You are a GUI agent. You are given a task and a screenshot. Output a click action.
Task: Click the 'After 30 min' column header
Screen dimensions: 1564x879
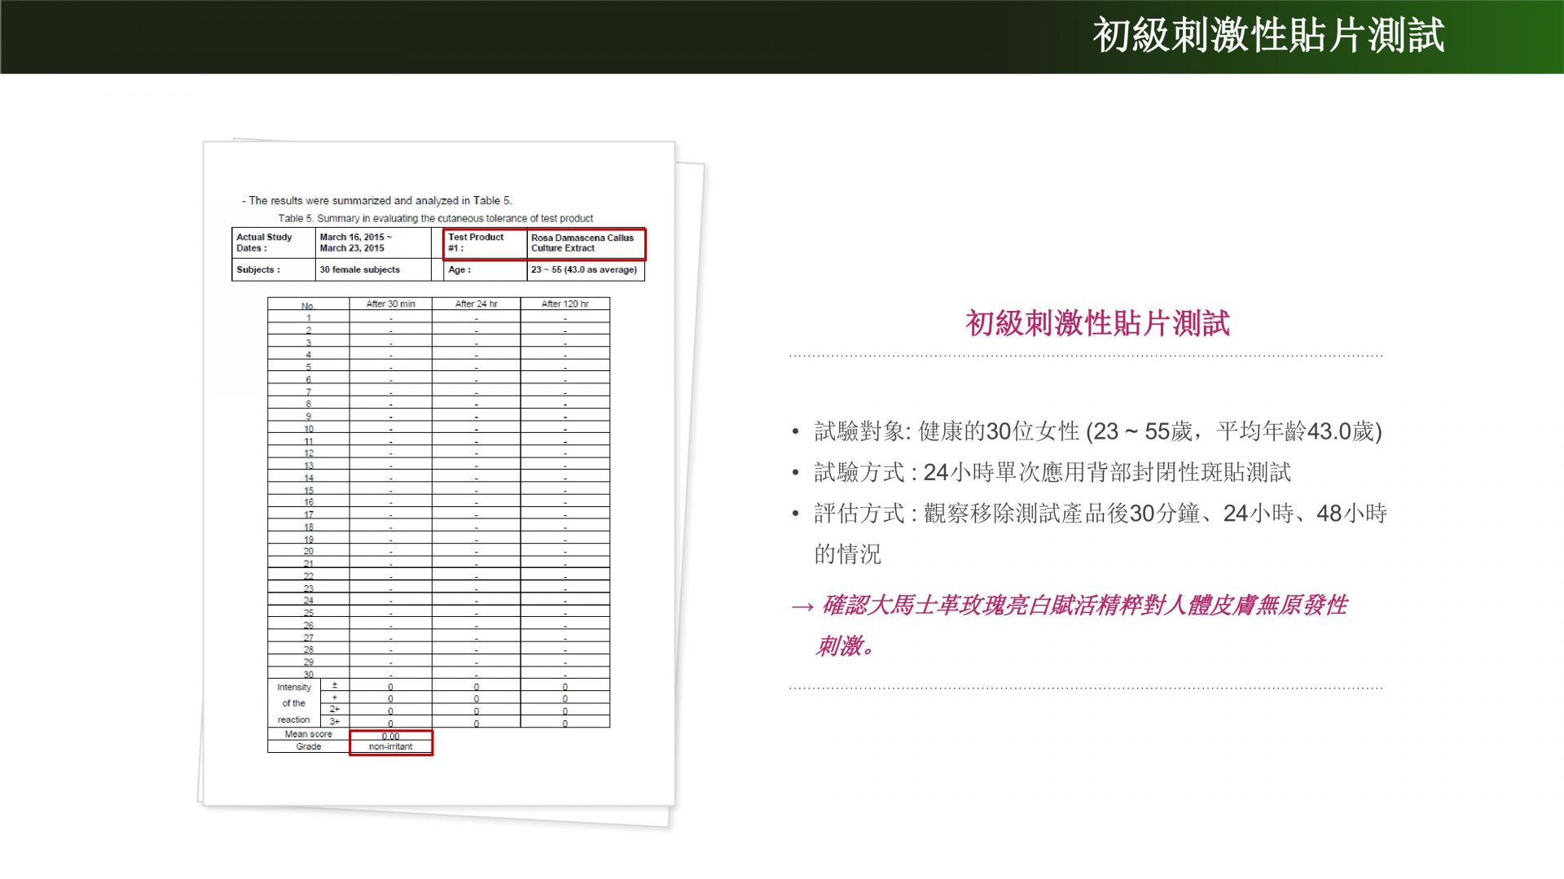coord(390,304)
